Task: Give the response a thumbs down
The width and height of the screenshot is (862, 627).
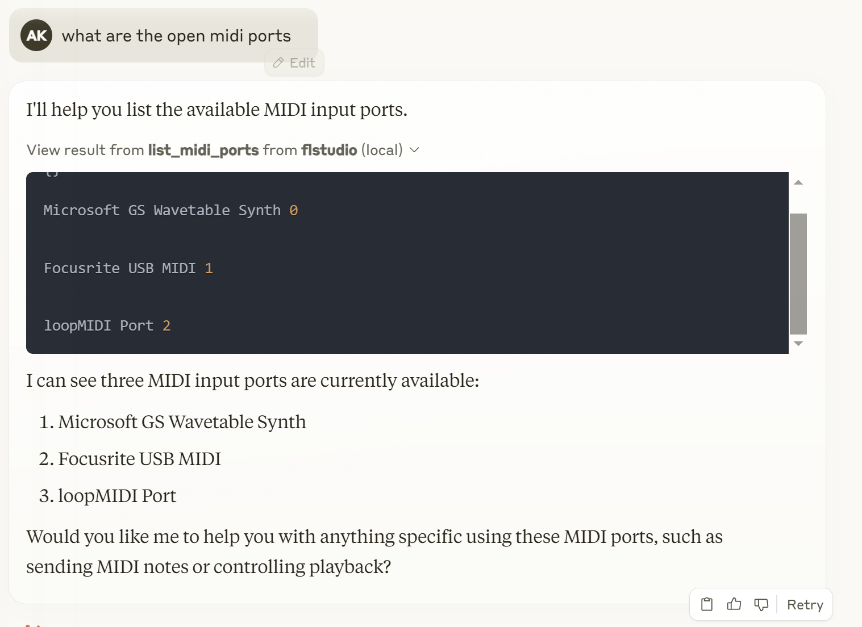Action: [761, 604]
